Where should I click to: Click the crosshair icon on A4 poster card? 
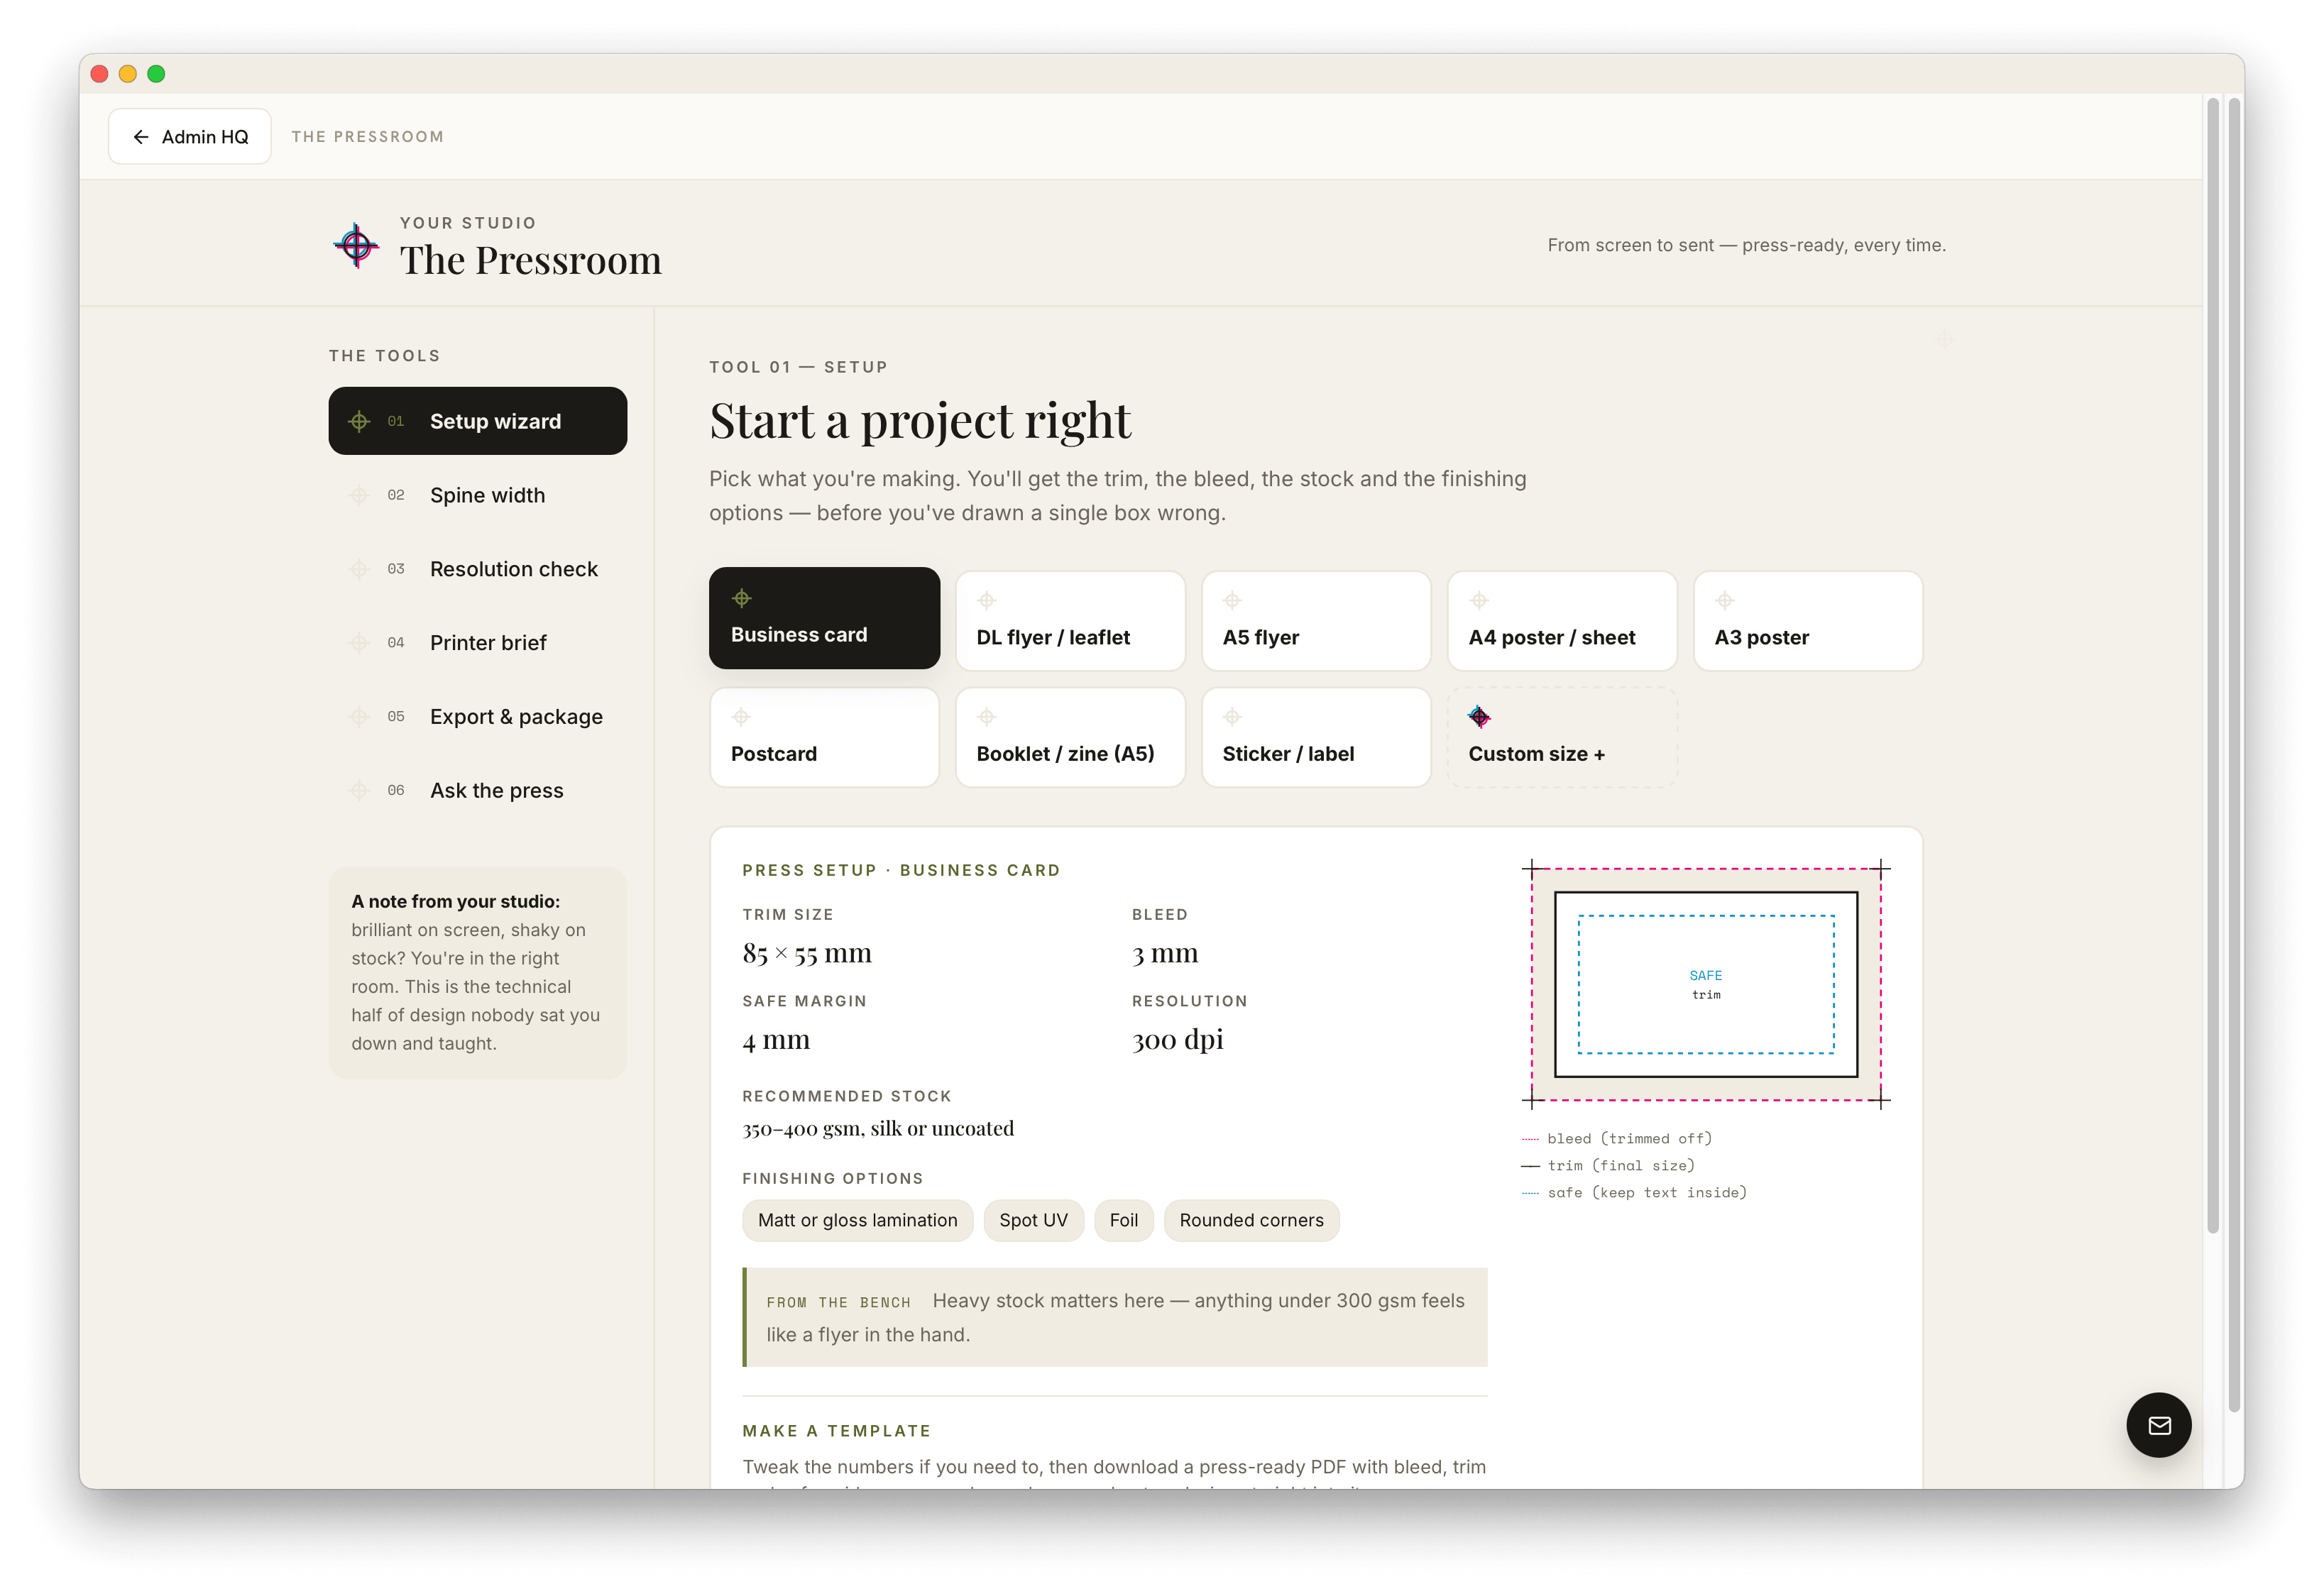pyautogui.click(x=1479, y=600)
